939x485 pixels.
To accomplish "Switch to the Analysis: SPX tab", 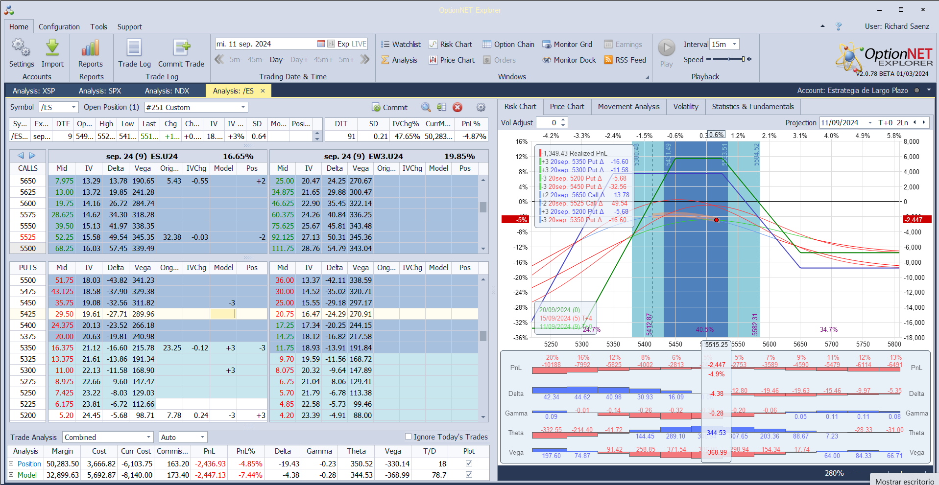I will tap(100, 91).
